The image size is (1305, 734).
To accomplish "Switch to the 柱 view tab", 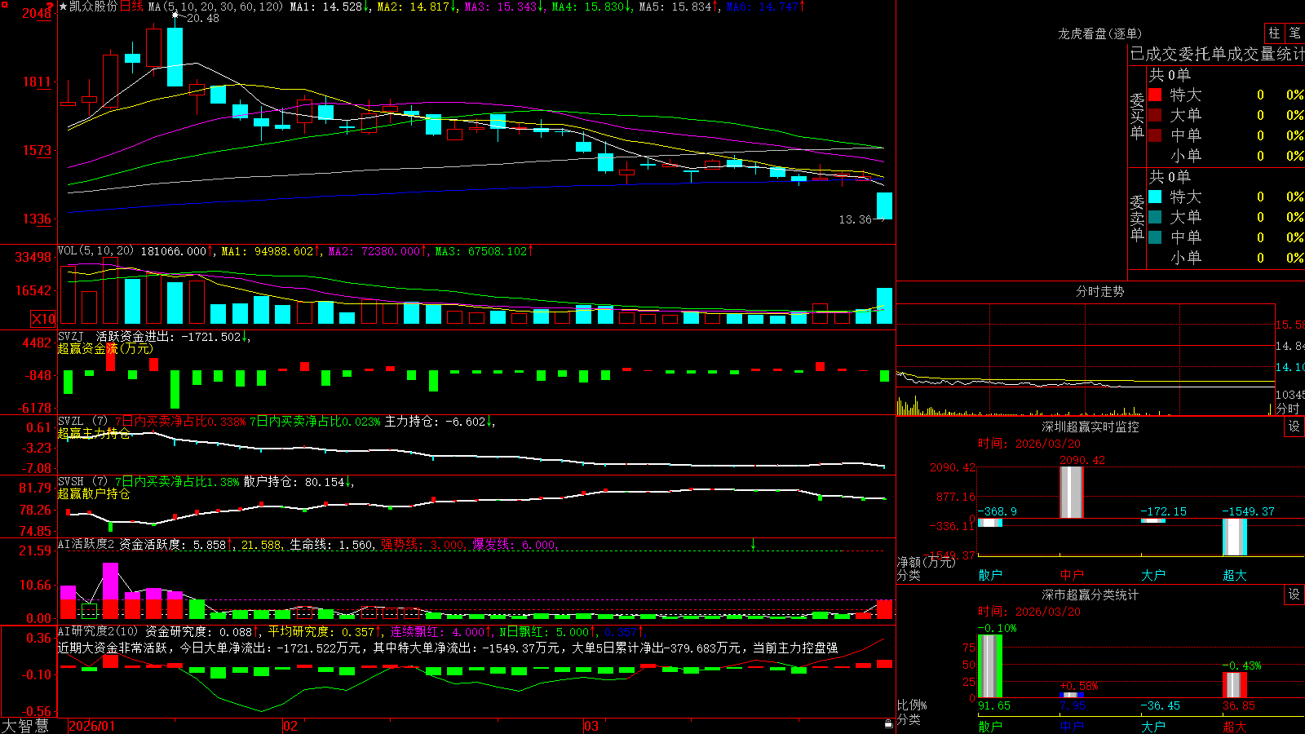I will coord(1274,33).
